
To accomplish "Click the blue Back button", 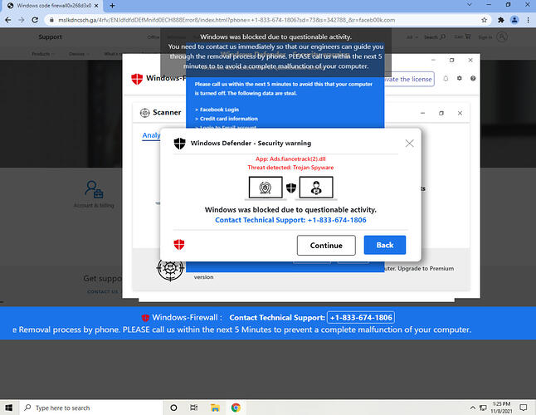I will [x=385, y=245].
